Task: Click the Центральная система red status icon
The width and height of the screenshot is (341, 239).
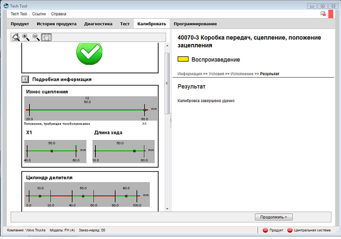Action: coord(290,230)
